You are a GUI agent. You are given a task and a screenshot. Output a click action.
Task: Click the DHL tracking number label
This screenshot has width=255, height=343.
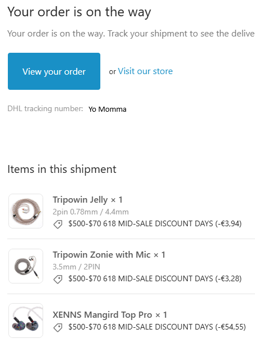(x=45, y=108)
